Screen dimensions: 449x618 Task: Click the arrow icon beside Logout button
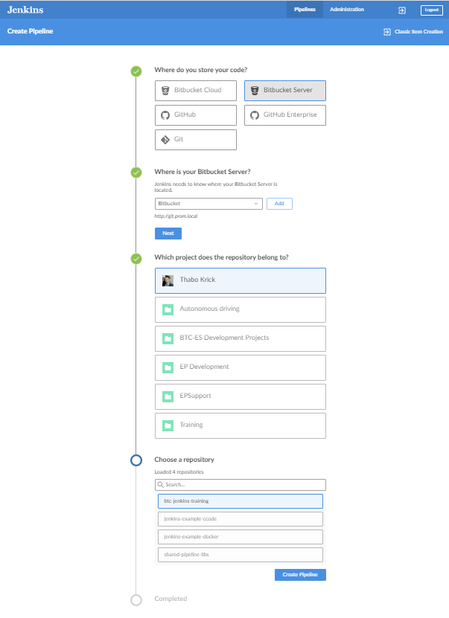(401, 10)
